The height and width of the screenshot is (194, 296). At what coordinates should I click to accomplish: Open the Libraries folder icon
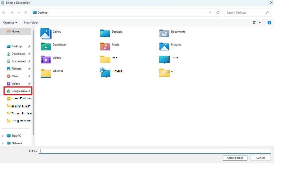[46, 72]
